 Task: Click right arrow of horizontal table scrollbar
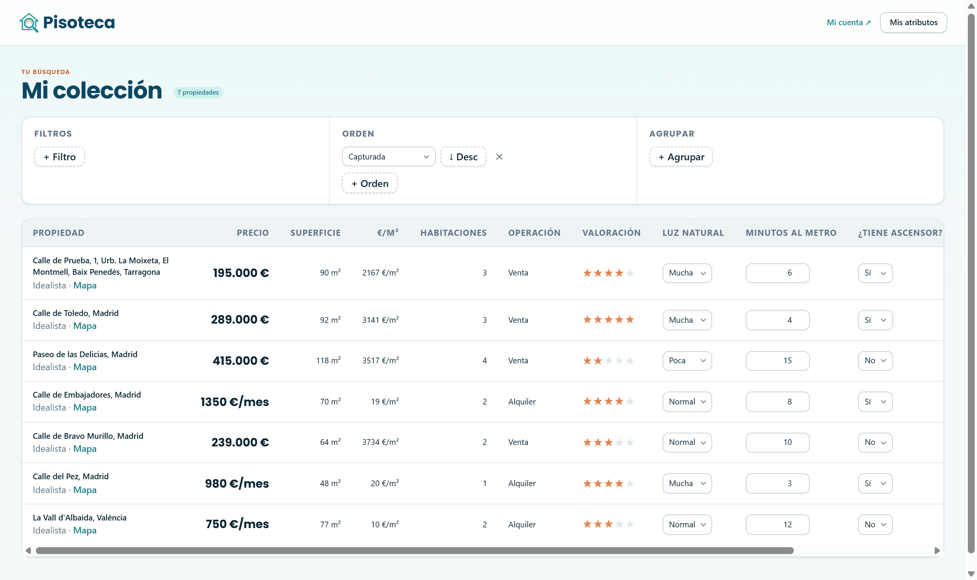click(937, 551)
